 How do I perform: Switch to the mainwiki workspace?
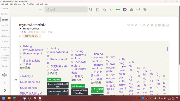point(5,8)
